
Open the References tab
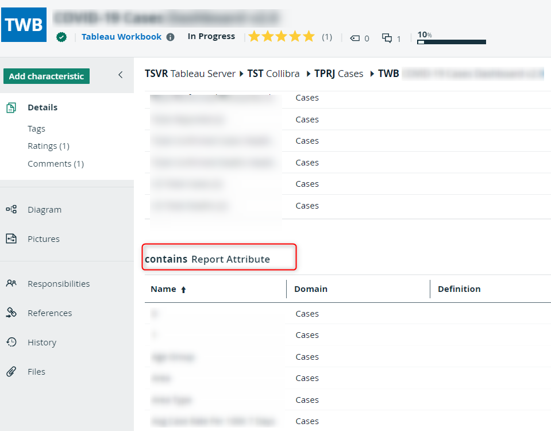tap(50, 313)
